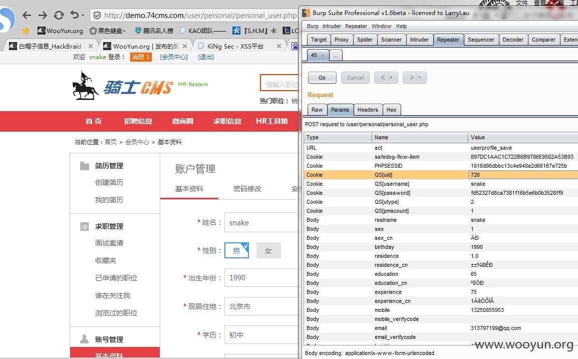Click the bookmarks star icon
Viewport: 578px width, 359px height.
point(26,31)
